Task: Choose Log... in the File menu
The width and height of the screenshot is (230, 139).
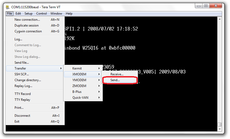Action: 35,39
